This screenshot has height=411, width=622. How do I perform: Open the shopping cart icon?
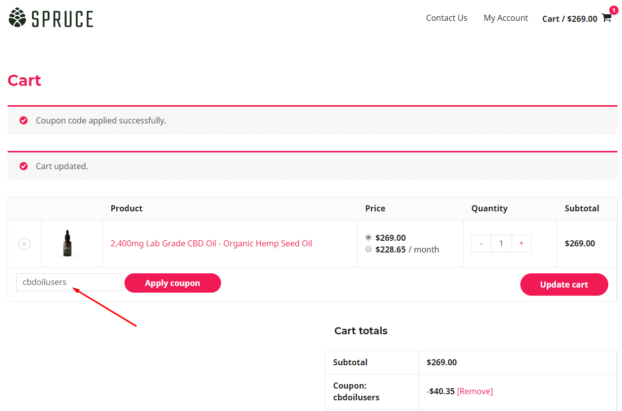coord(606,18)
